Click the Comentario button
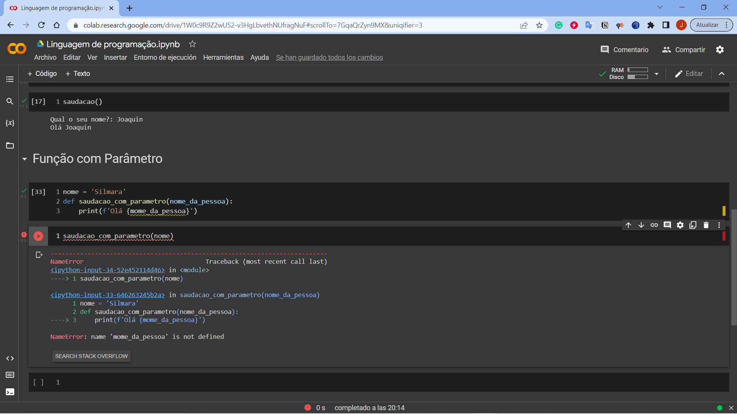737x414 pixels. click(625, 50)
